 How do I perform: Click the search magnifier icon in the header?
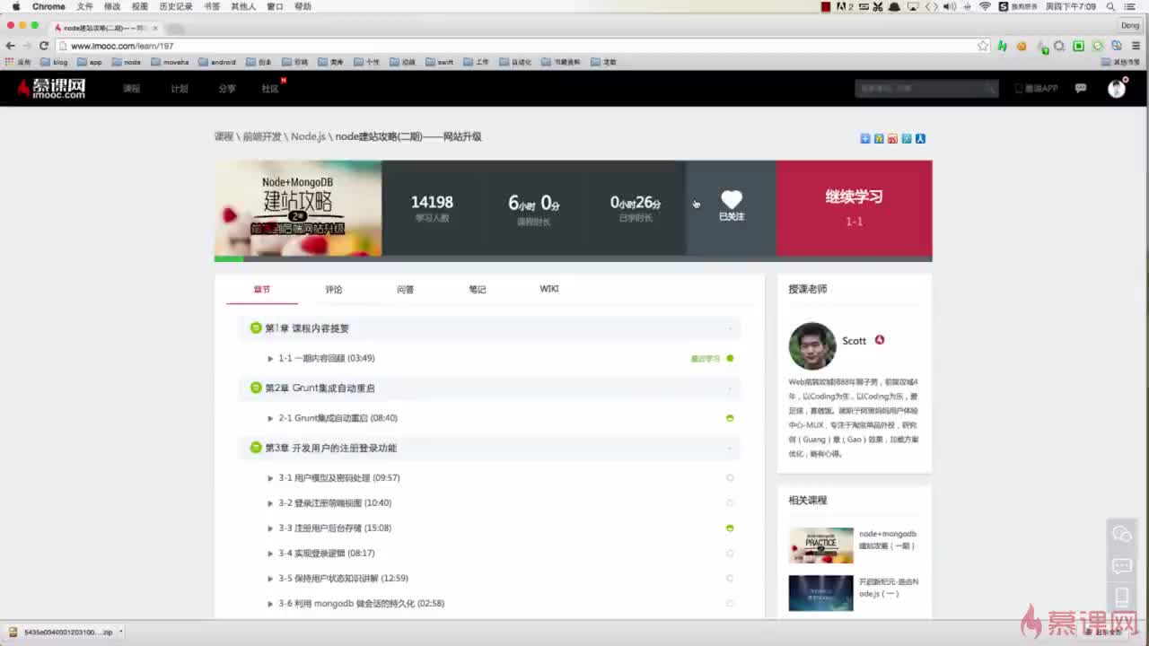pyautogui.click(x=989, y=89)
